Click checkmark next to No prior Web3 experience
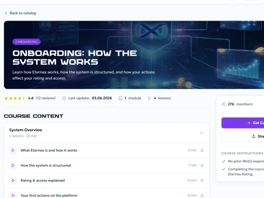The height and width of the screenshot is (198, 264). pos(224,161)
